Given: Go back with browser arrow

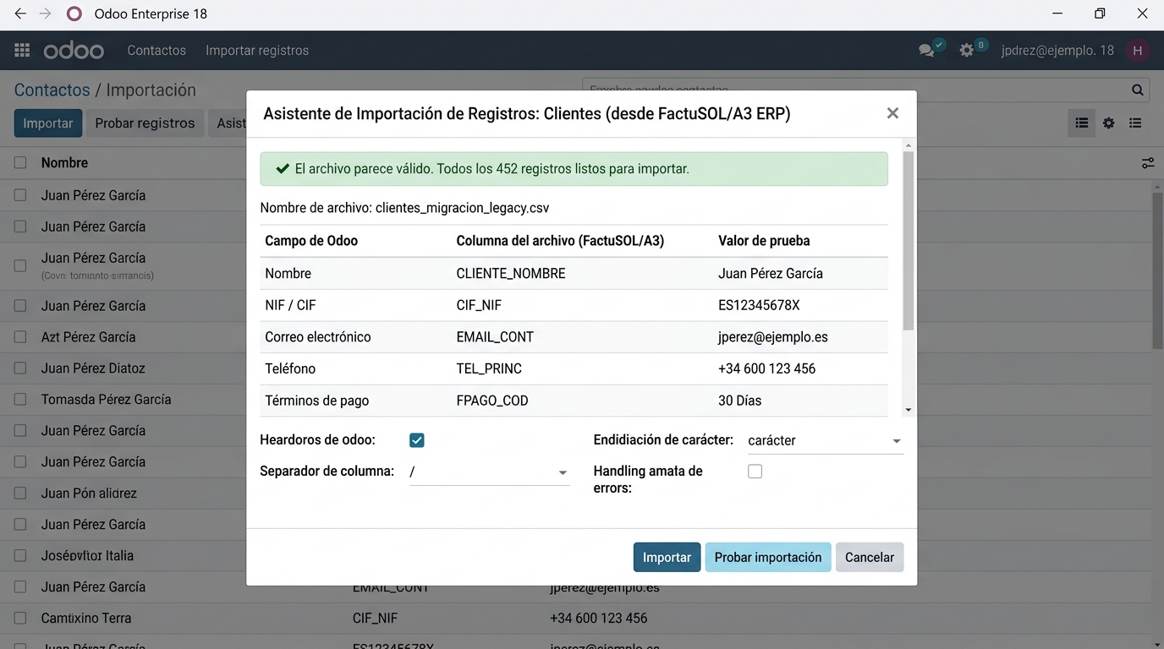Looking at the screenshot, I should point(20,14).
